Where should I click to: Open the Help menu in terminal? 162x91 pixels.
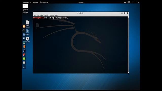pyautogui.click(x=56, y=15)
